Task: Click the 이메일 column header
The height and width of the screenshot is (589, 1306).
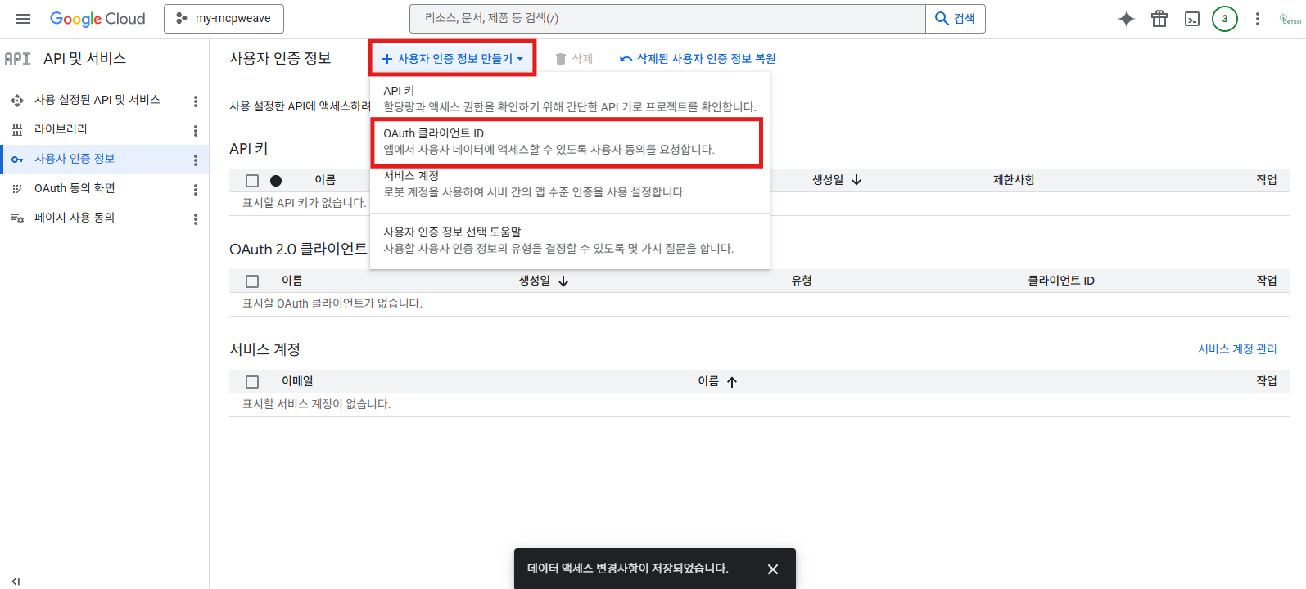Action: point(297,381)
